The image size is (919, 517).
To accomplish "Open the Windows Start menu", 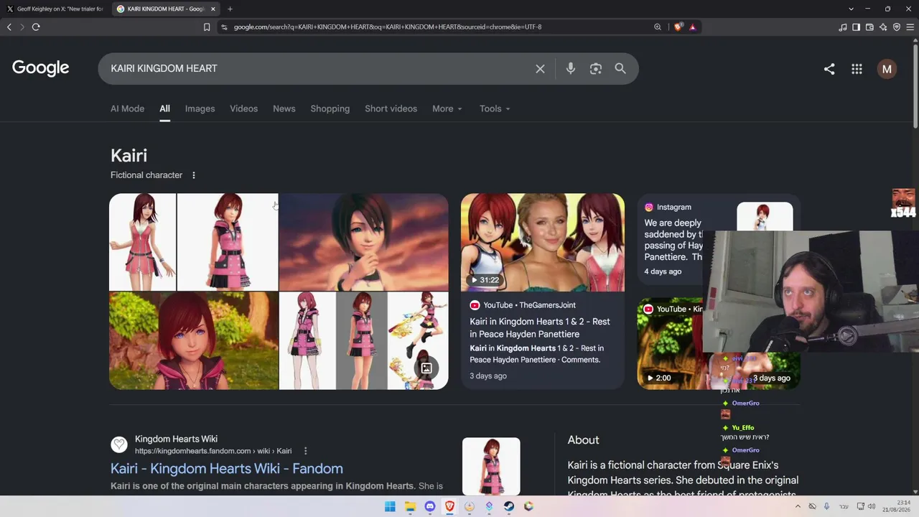I will 390,506.
